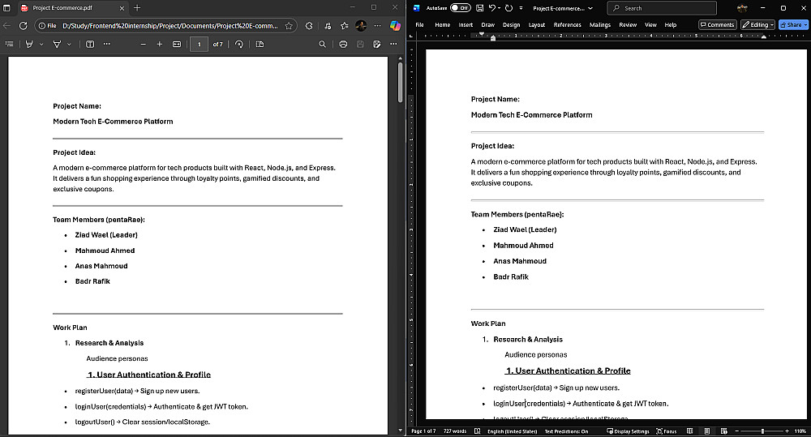Save the Word document
This screenshot has width=811, height=437.
479,8
